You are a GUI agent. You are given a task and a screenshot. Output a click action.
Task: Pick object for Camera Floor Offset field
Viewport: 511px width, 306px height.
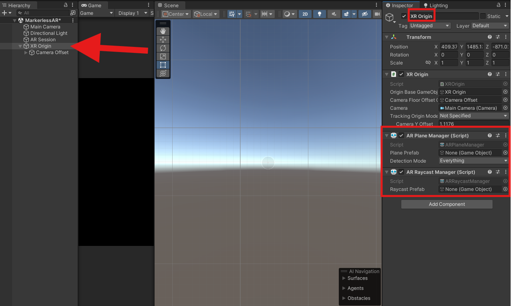pos(505,100)
